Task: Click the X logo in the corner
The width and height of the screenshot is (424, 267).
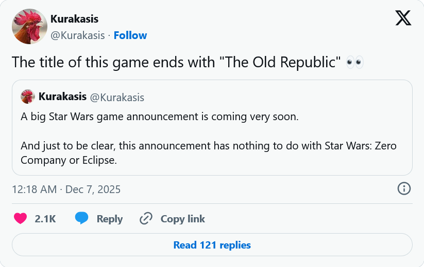Action: tap(403, 18)
